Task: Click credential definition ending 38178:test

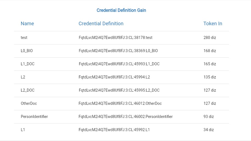Action: (115, 38)
